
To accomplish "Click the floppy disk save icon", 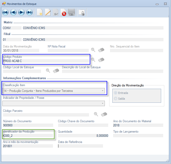I will pos(72,12).
